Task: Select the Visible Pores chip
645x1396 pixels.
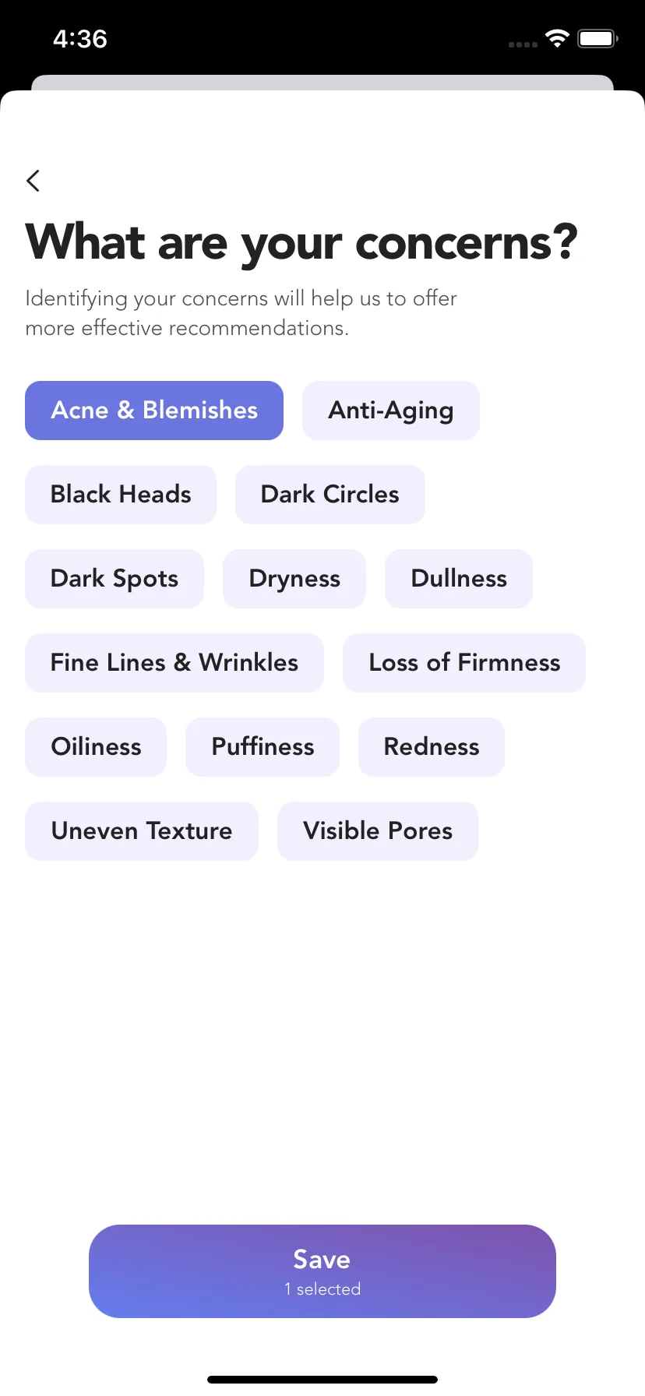Action: (x=378, y=831)
